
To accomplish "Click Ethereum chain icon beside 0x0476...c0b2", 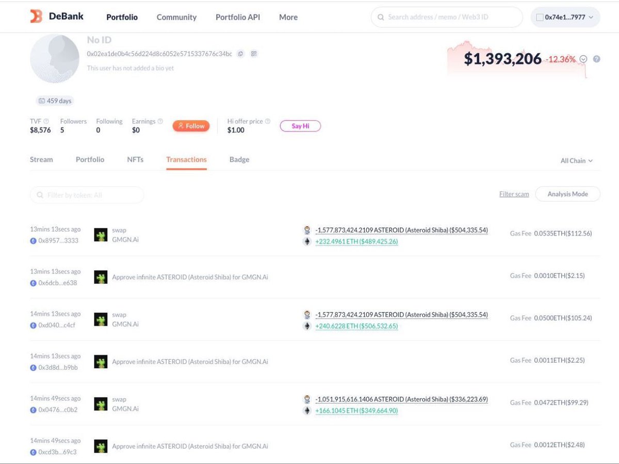I will tap(34, 410).
